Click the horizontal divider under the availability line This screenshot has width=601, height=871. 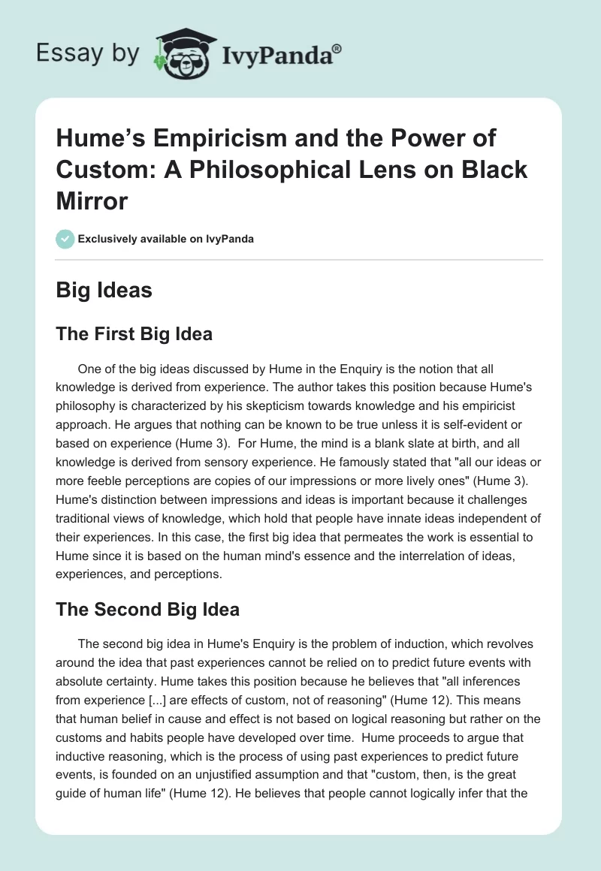pyautogui.click(x=299, y=260)
